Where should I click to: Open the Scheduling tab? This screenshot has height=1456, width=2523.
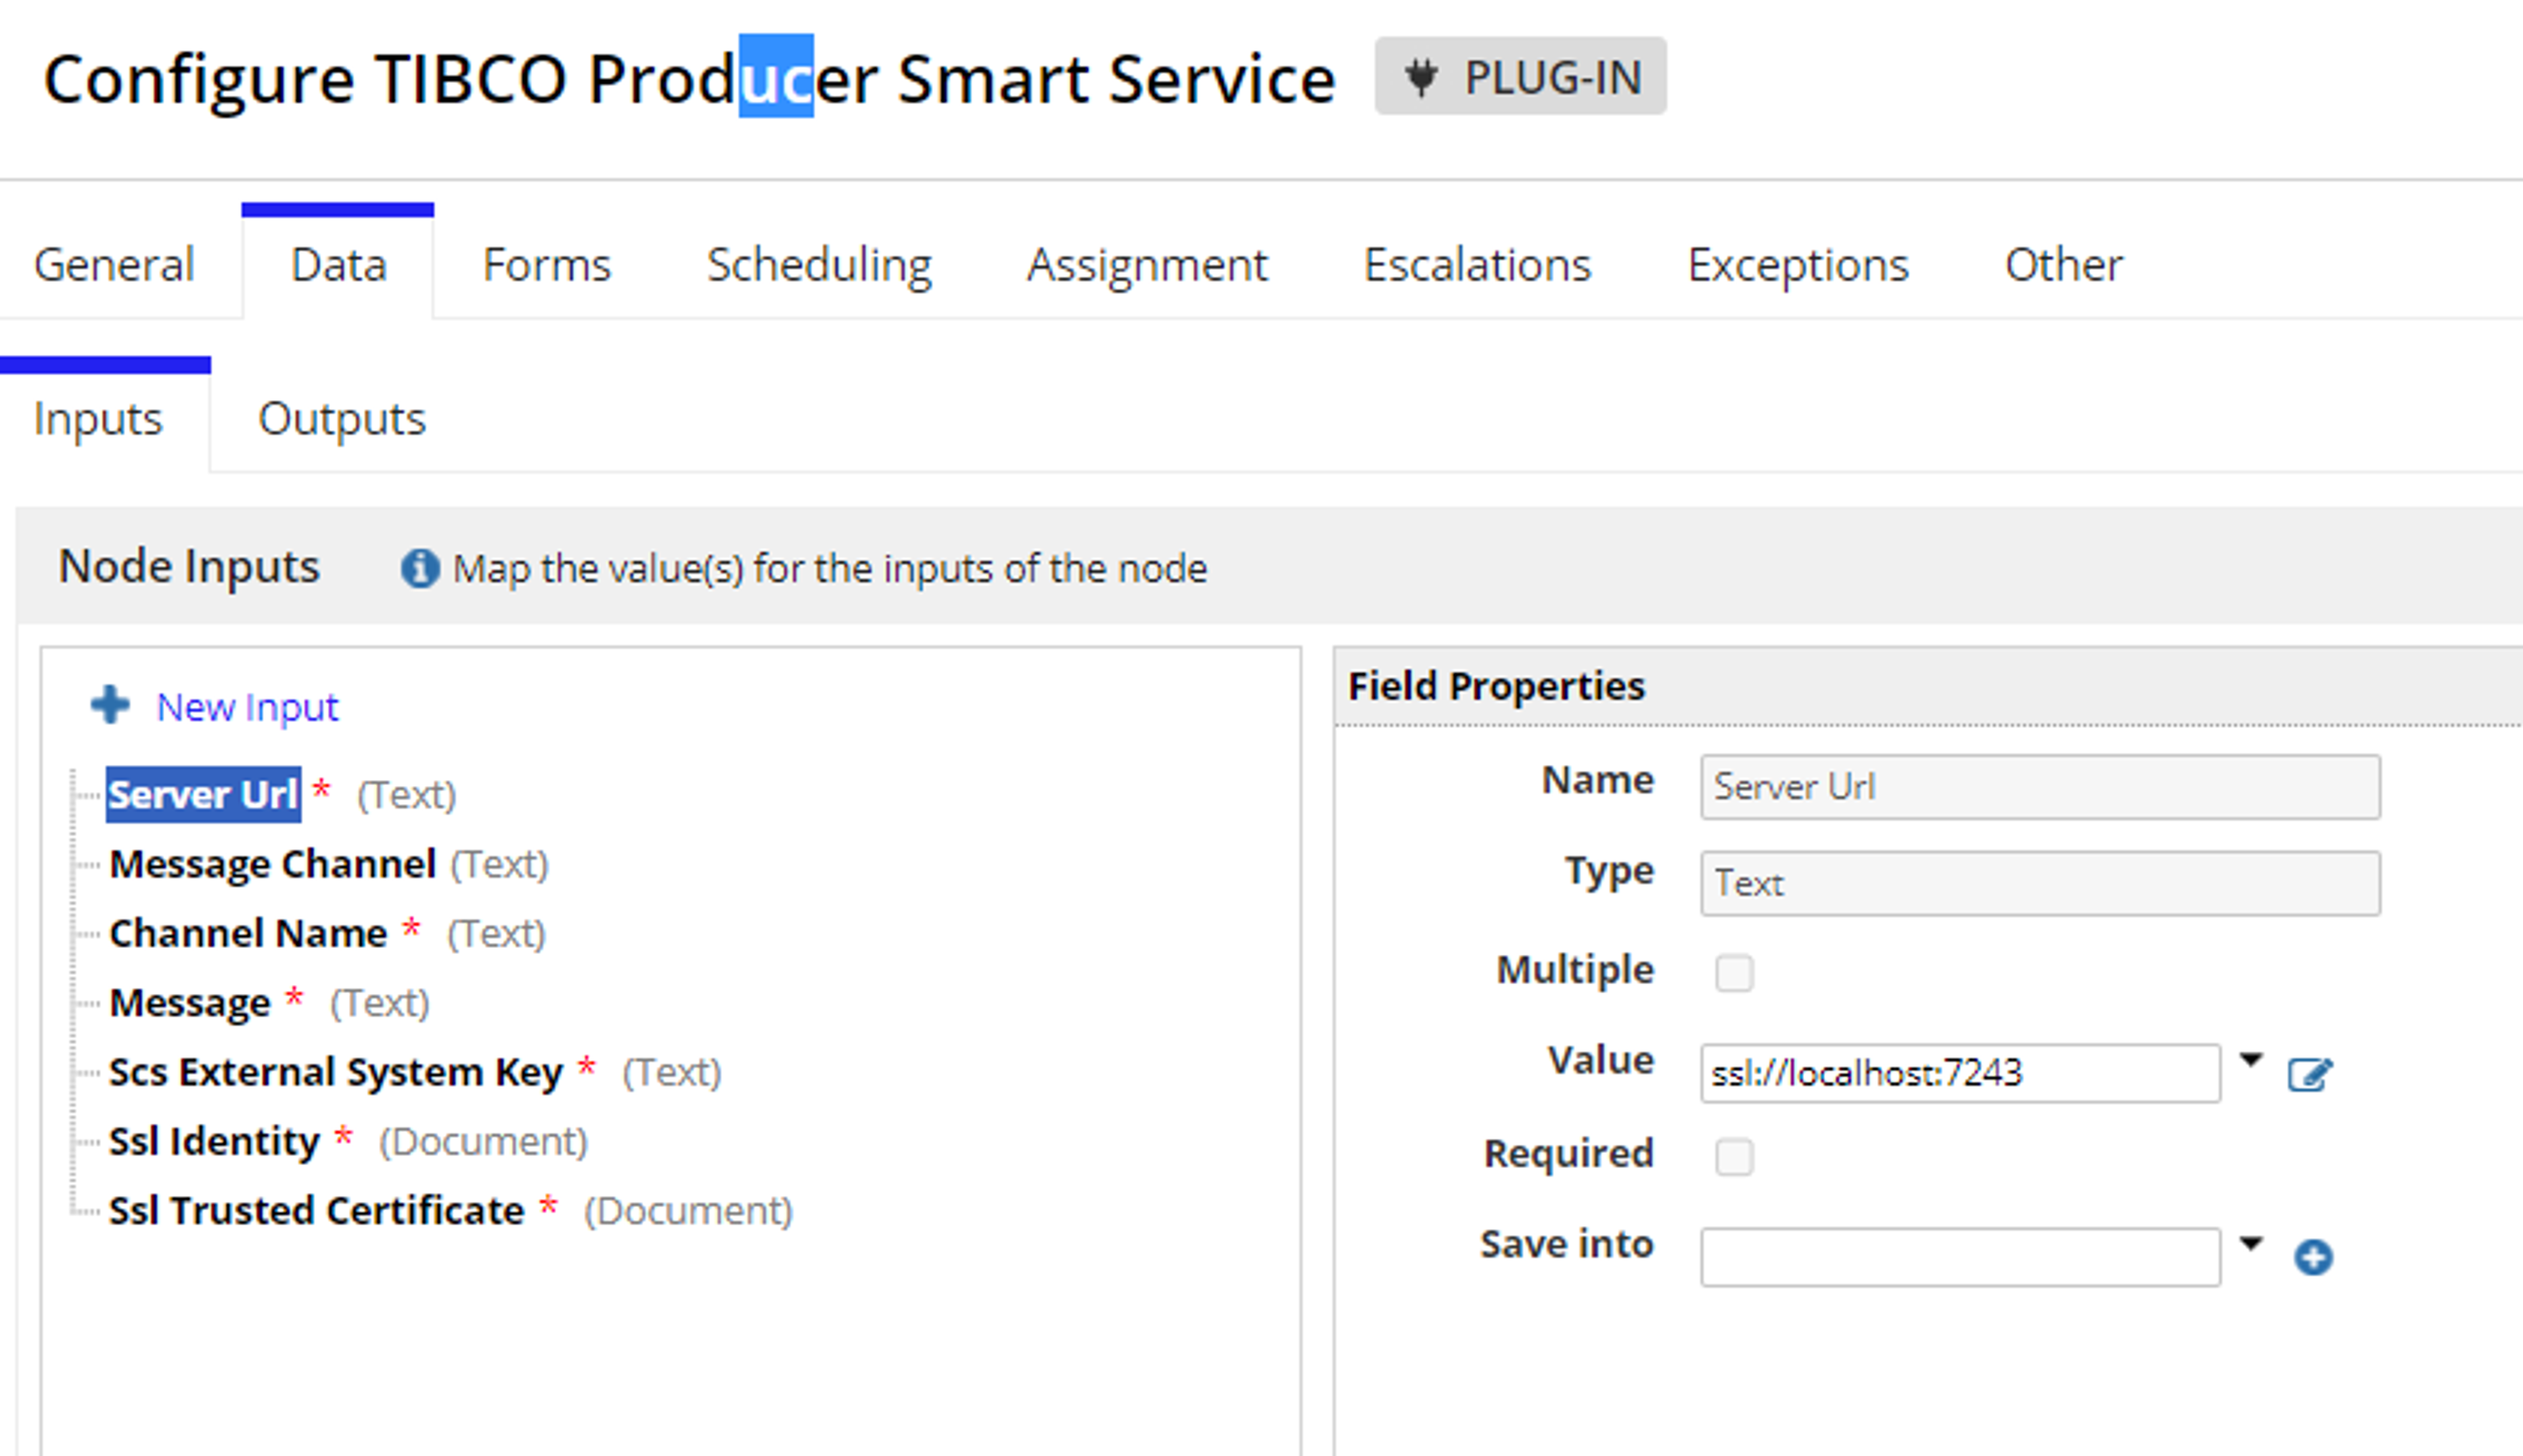[x=819, y=265]
